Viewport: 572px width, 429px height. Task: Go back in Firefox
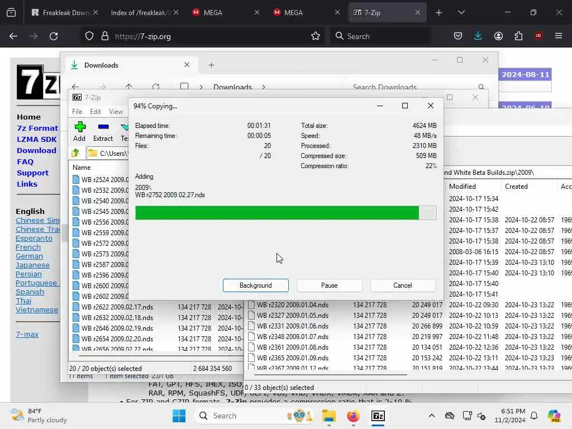[x=13, y=36]
